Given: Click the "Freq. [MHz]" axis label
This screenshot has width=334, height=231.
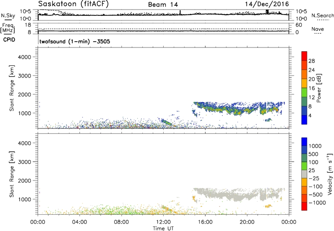Looking at the screenshot, I should [8, 28].
